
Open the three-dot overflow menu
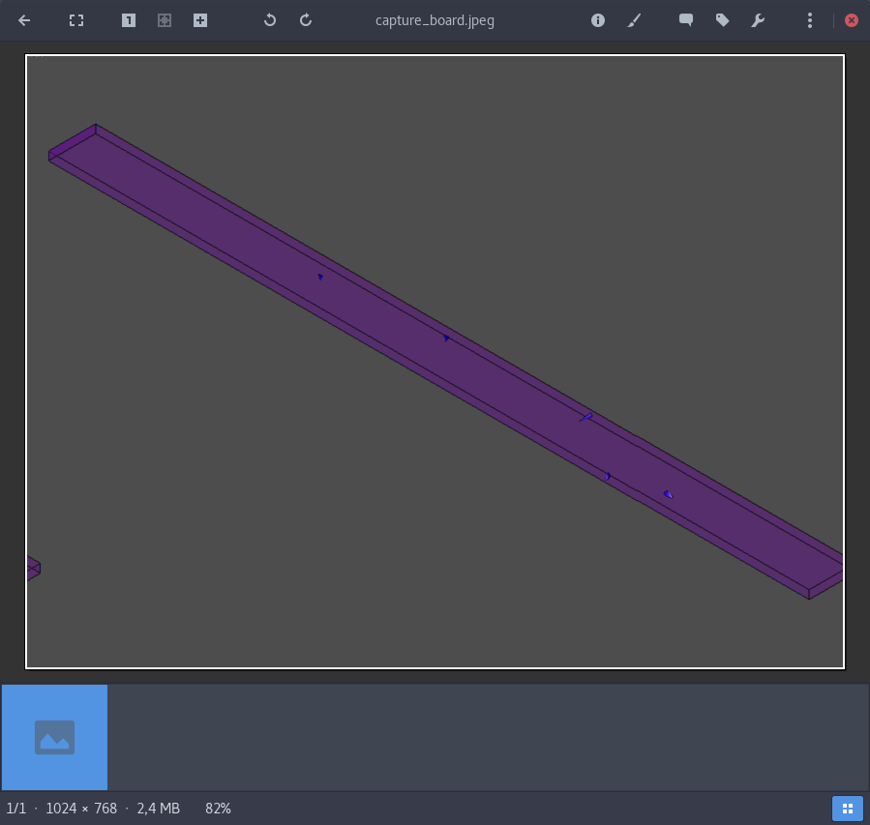(810, 20)
